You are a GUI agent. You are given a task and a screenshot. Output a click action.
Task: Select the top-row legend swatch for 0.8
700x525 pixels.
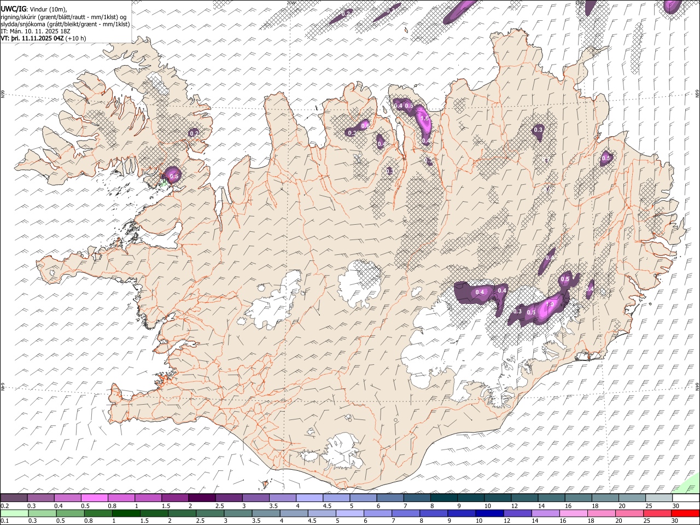[121, 498]
